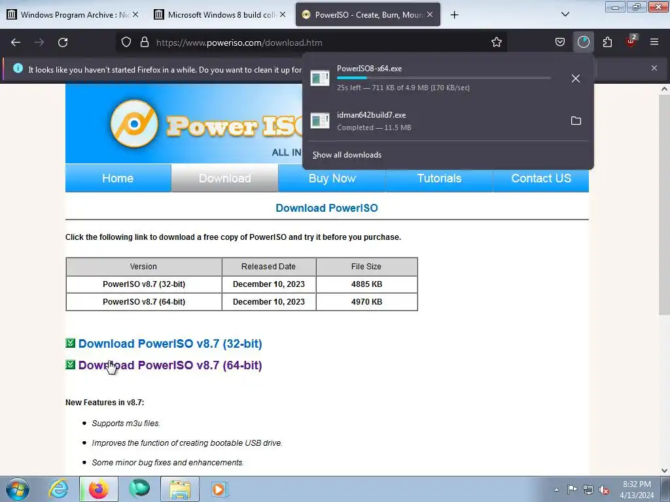Image resolution: width=670 pixels, height=502 pixels.
Task: Show idman642build7.exe in its folder
Action: (x=576, y=121)
